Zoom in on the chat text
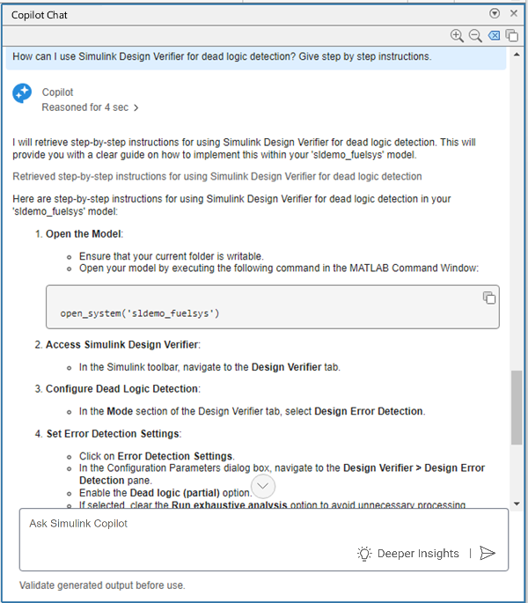 tap(456, 35)
